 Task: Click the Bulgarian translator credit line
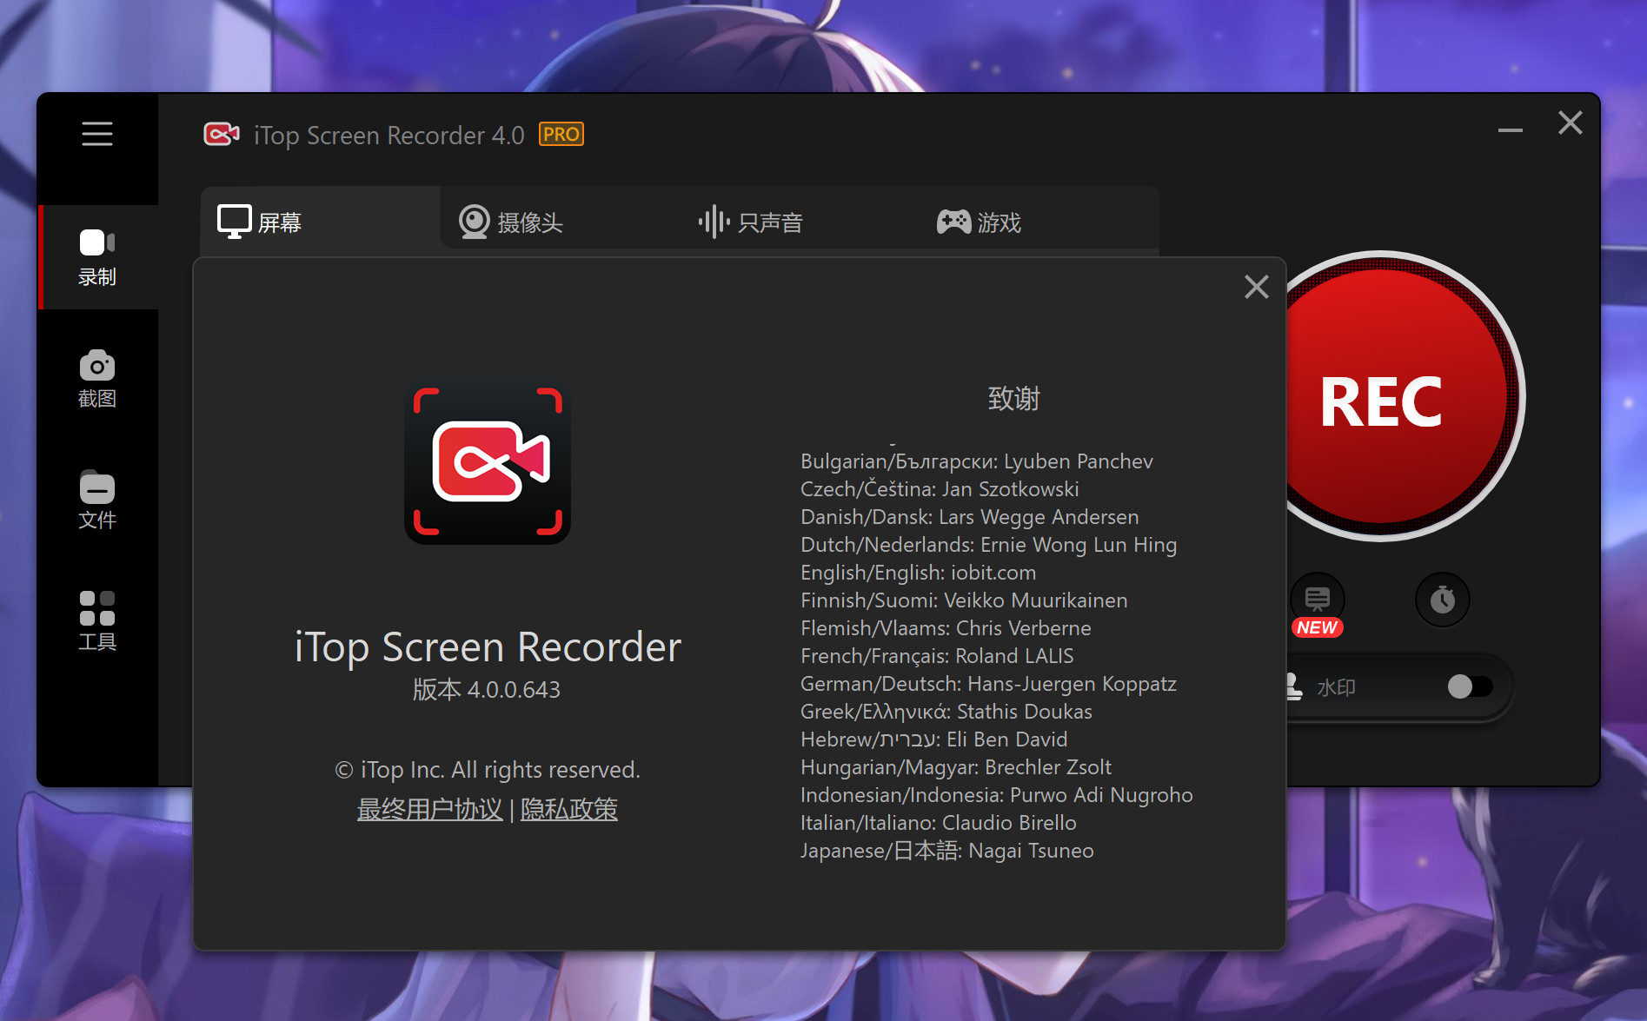tap(977, 461)
